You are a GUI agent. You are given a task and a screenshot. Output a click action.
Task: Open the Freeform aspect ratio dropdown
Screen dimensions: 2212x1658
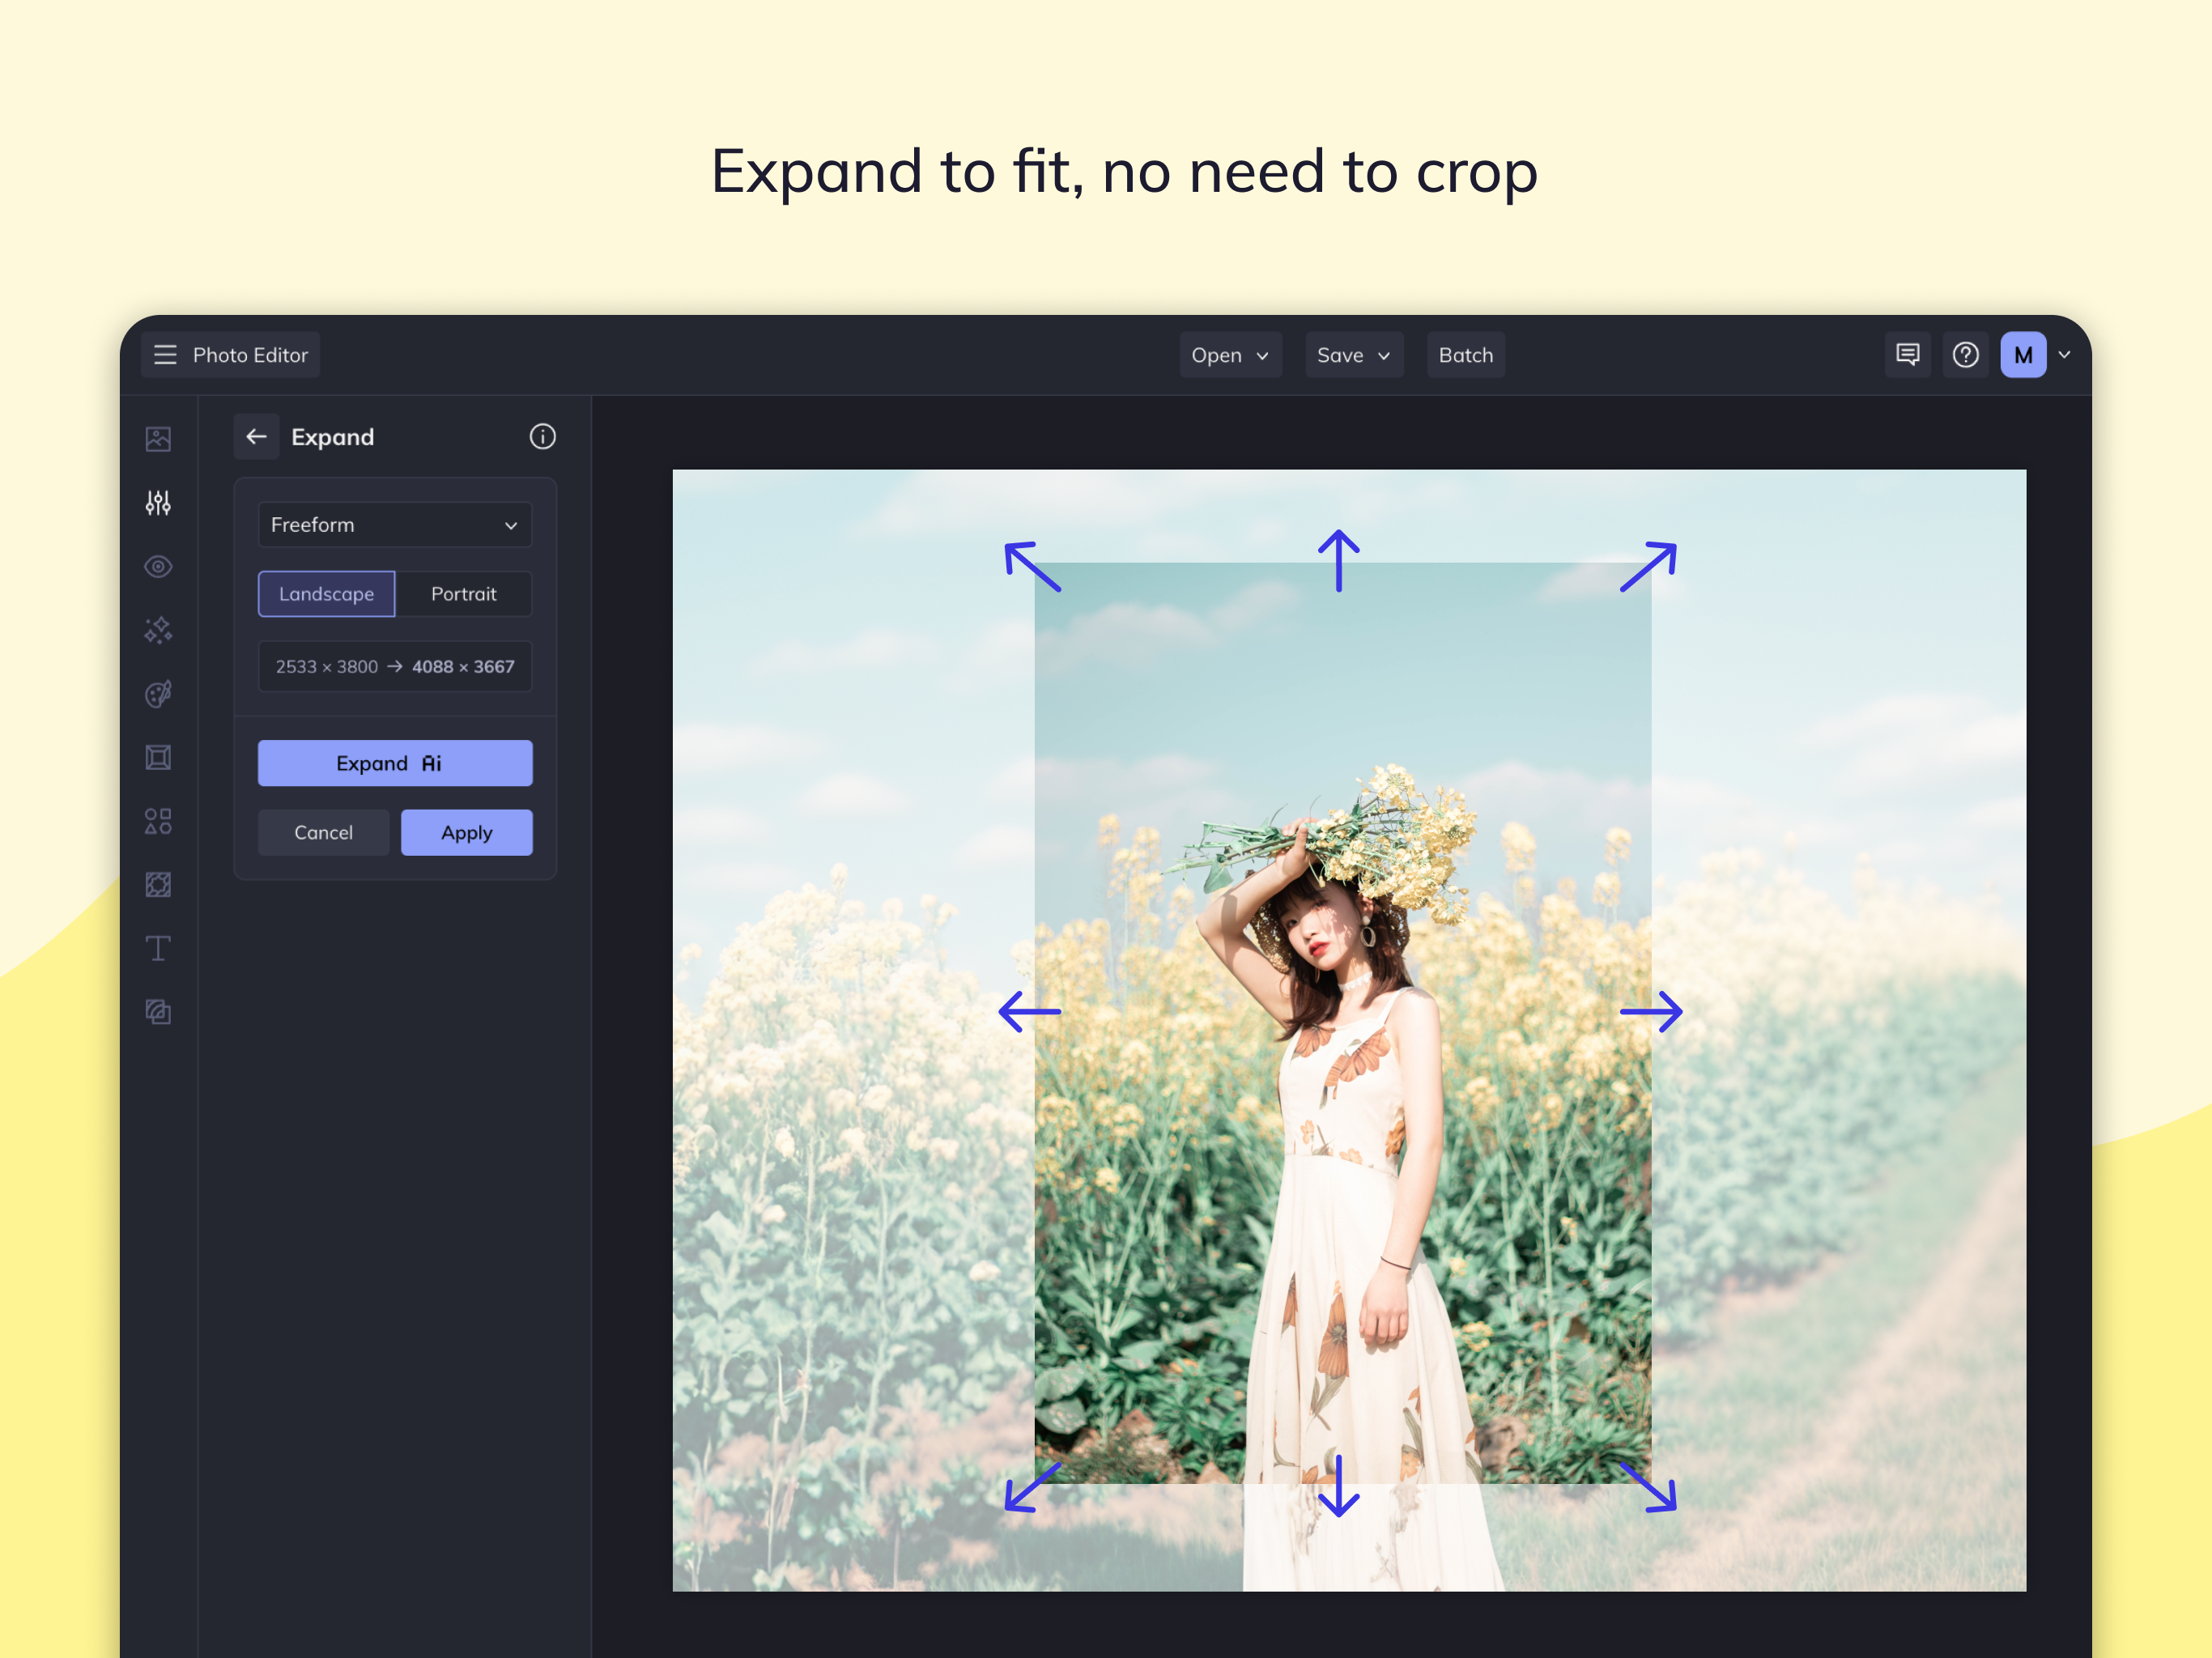click(395, 525)
